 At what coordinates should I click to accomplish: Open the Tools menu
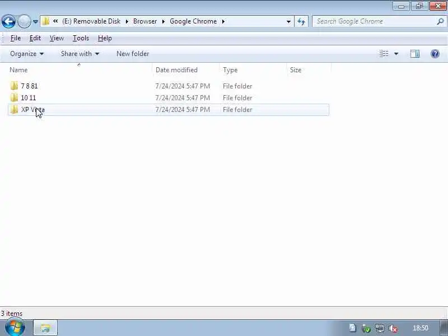pos(81,38)
